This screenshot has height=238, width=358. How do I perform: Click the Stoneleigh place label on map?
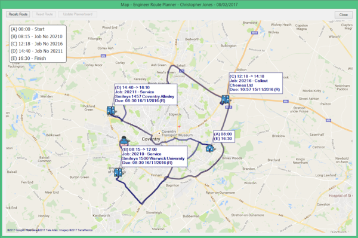tap(154, 213)
